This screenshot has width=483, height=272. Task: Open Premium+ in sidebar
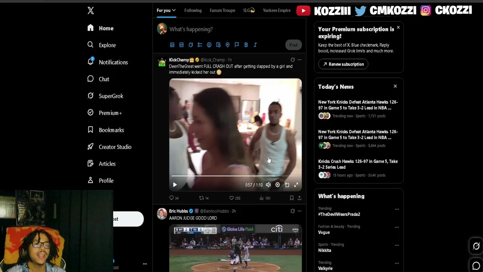(105, 113)
